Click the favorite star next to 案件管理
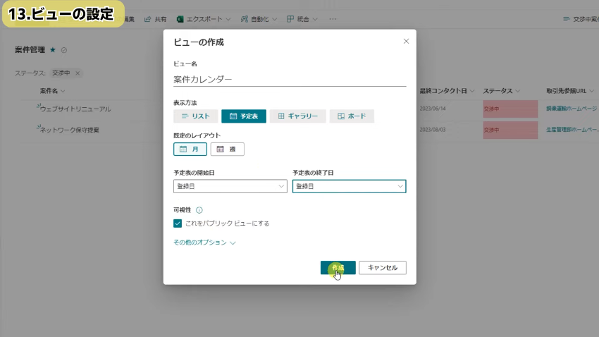Screen dimensions: 599x337 (x=53, y=50)
